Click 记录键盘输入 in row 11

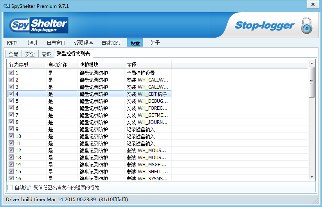pos(140,143)
